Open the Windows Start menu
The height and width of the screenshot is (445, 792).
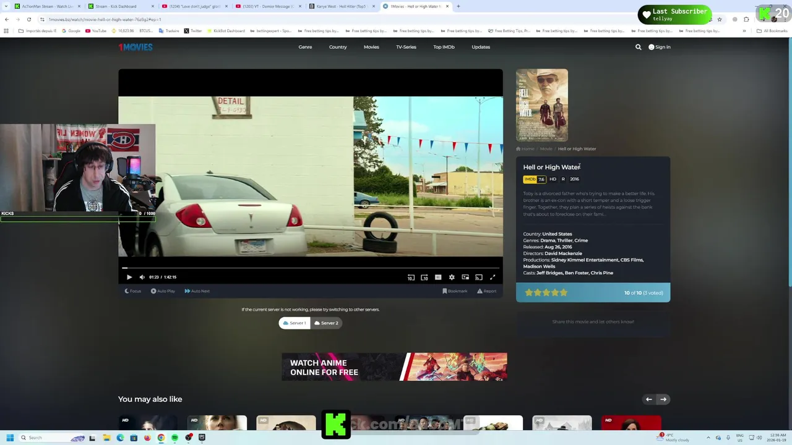coord(10,438)
